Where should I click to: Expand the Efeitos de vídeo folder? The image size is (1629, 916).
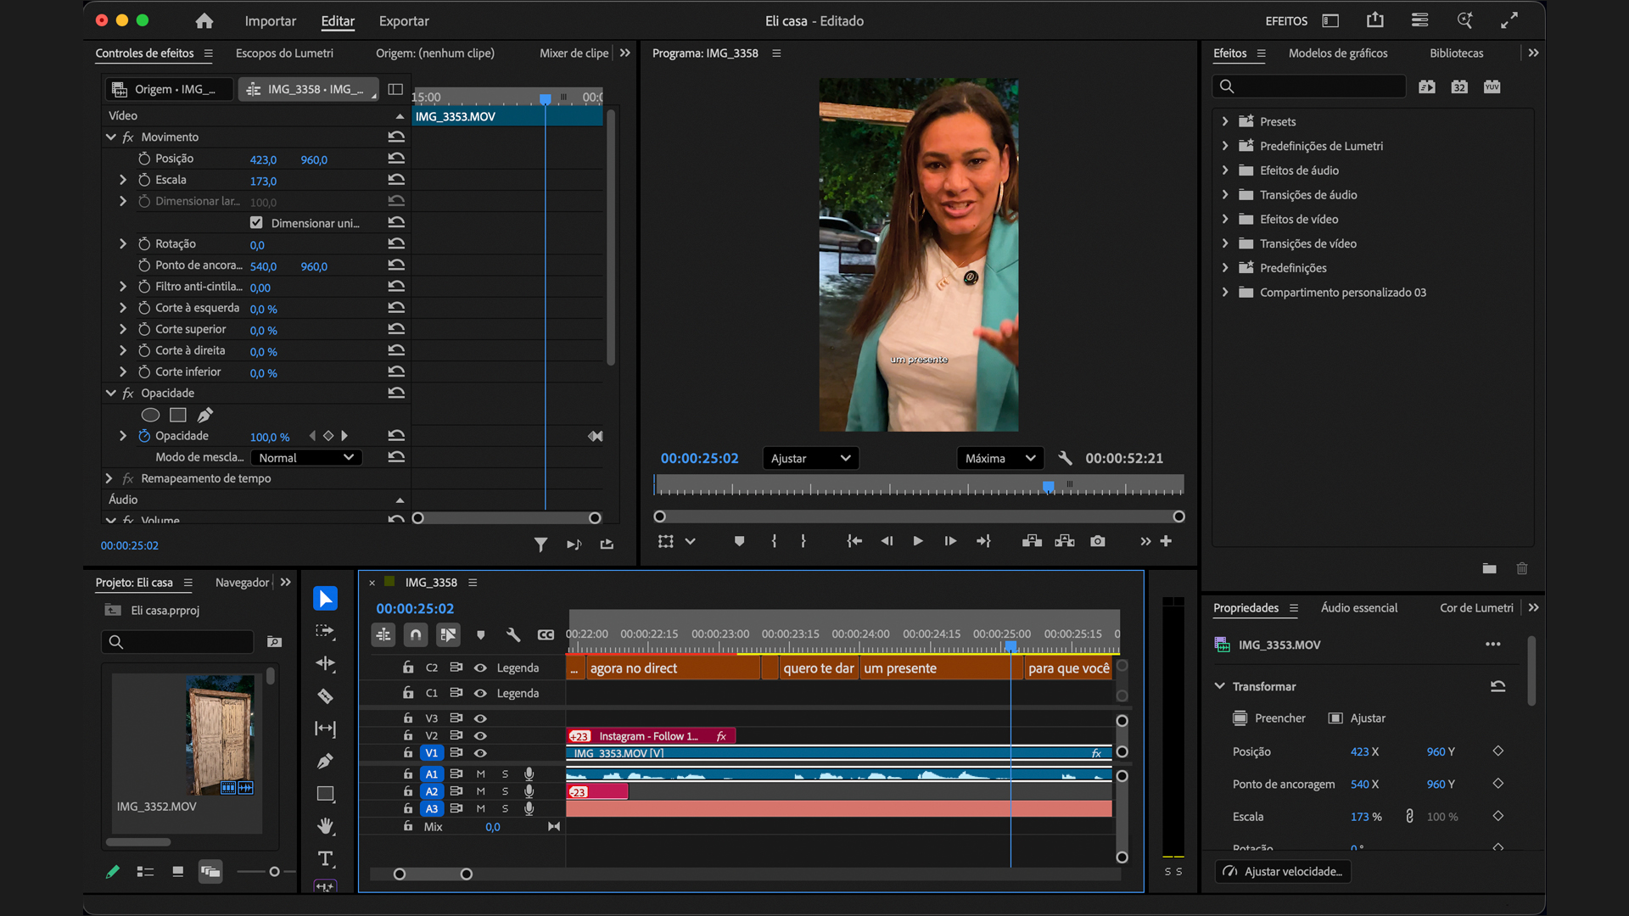pyautogui.click(x=1225, y=219)
